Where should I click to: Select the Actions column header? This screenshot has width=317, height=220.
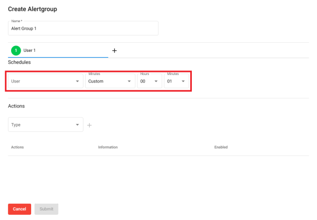point(17,147)
